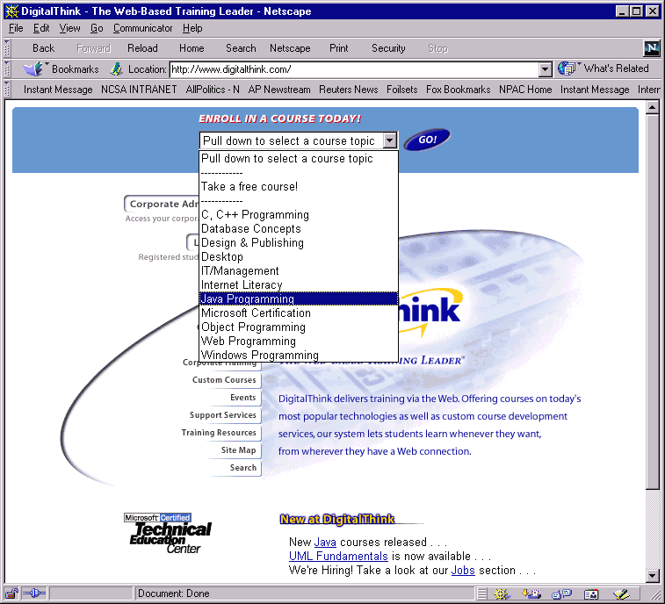Click the GO! button
Screen dimensions: 665x604
[427, 140]
